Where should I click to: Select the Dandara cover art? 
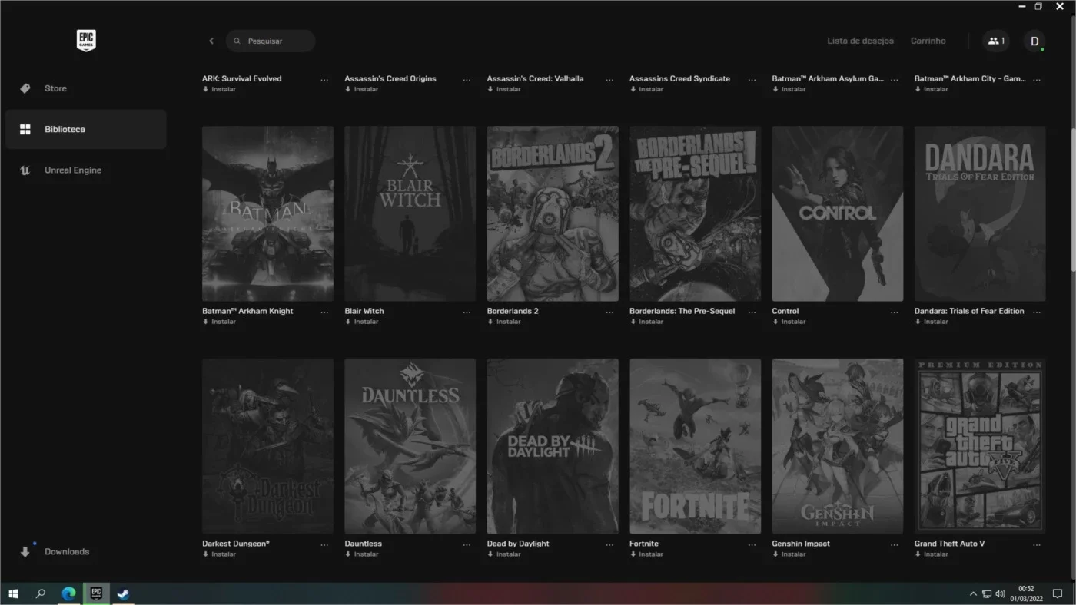pyautogui.click(x=980, y=213)
